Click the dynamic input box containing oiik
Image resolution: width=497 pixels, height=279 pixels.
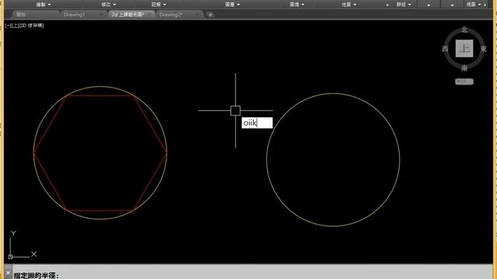[x=257, y=122]
